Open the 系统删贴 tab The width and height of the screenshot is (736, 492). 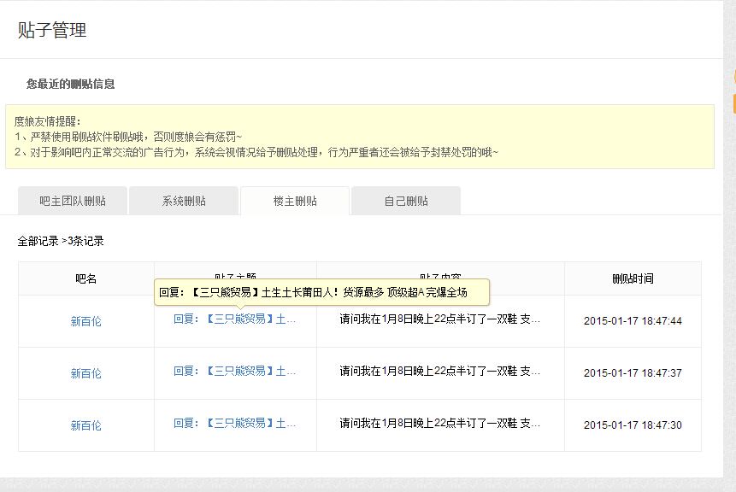pyautogui.click(x=184, y=201)
